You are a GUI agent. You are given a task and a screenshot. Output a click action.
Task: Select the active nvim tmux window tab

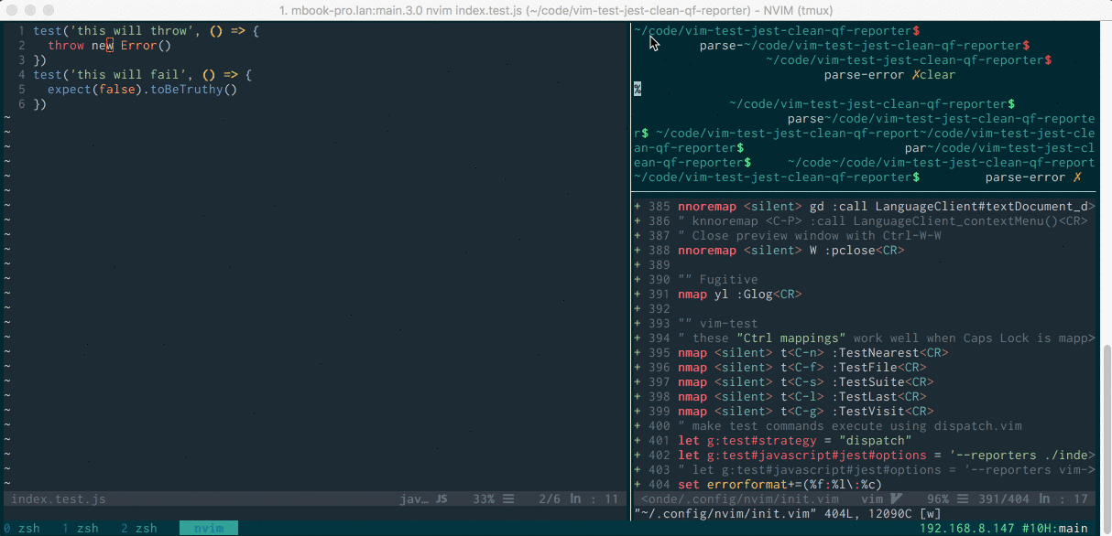[x=209, y=528]
